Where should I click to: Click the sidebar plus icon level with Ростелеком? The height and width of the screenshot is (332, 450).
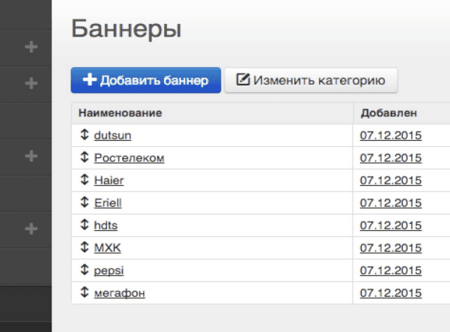tap(31, 156)
